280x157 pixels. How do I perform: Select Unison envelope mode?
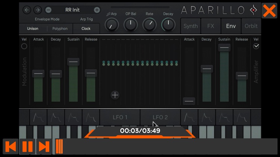[33, 29]
